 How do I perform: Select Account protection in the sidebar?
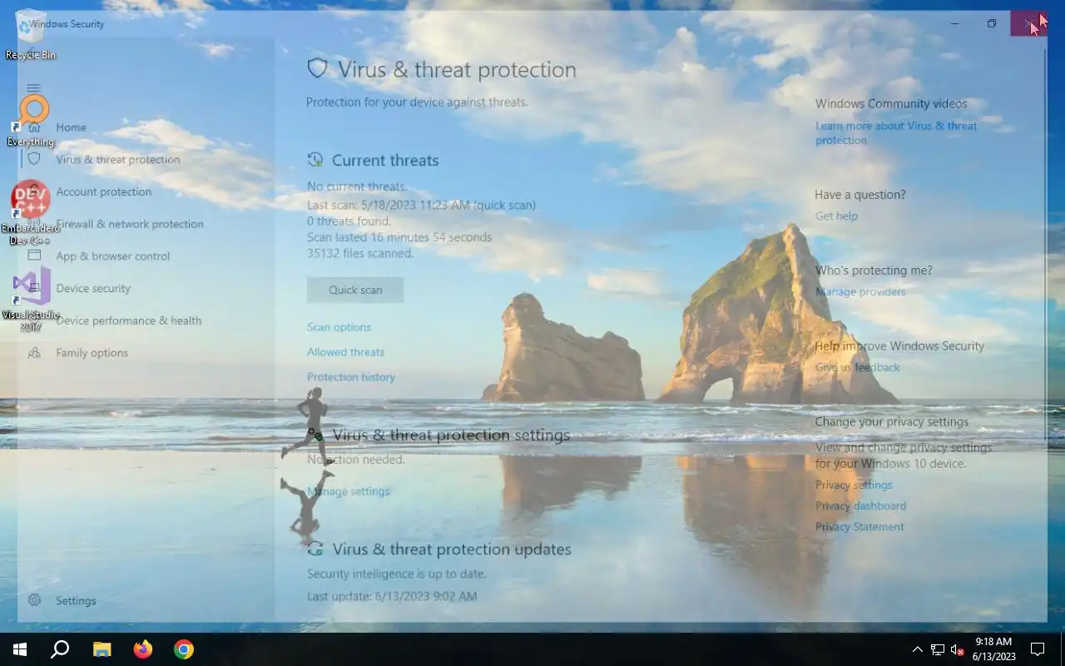[104, 191]
